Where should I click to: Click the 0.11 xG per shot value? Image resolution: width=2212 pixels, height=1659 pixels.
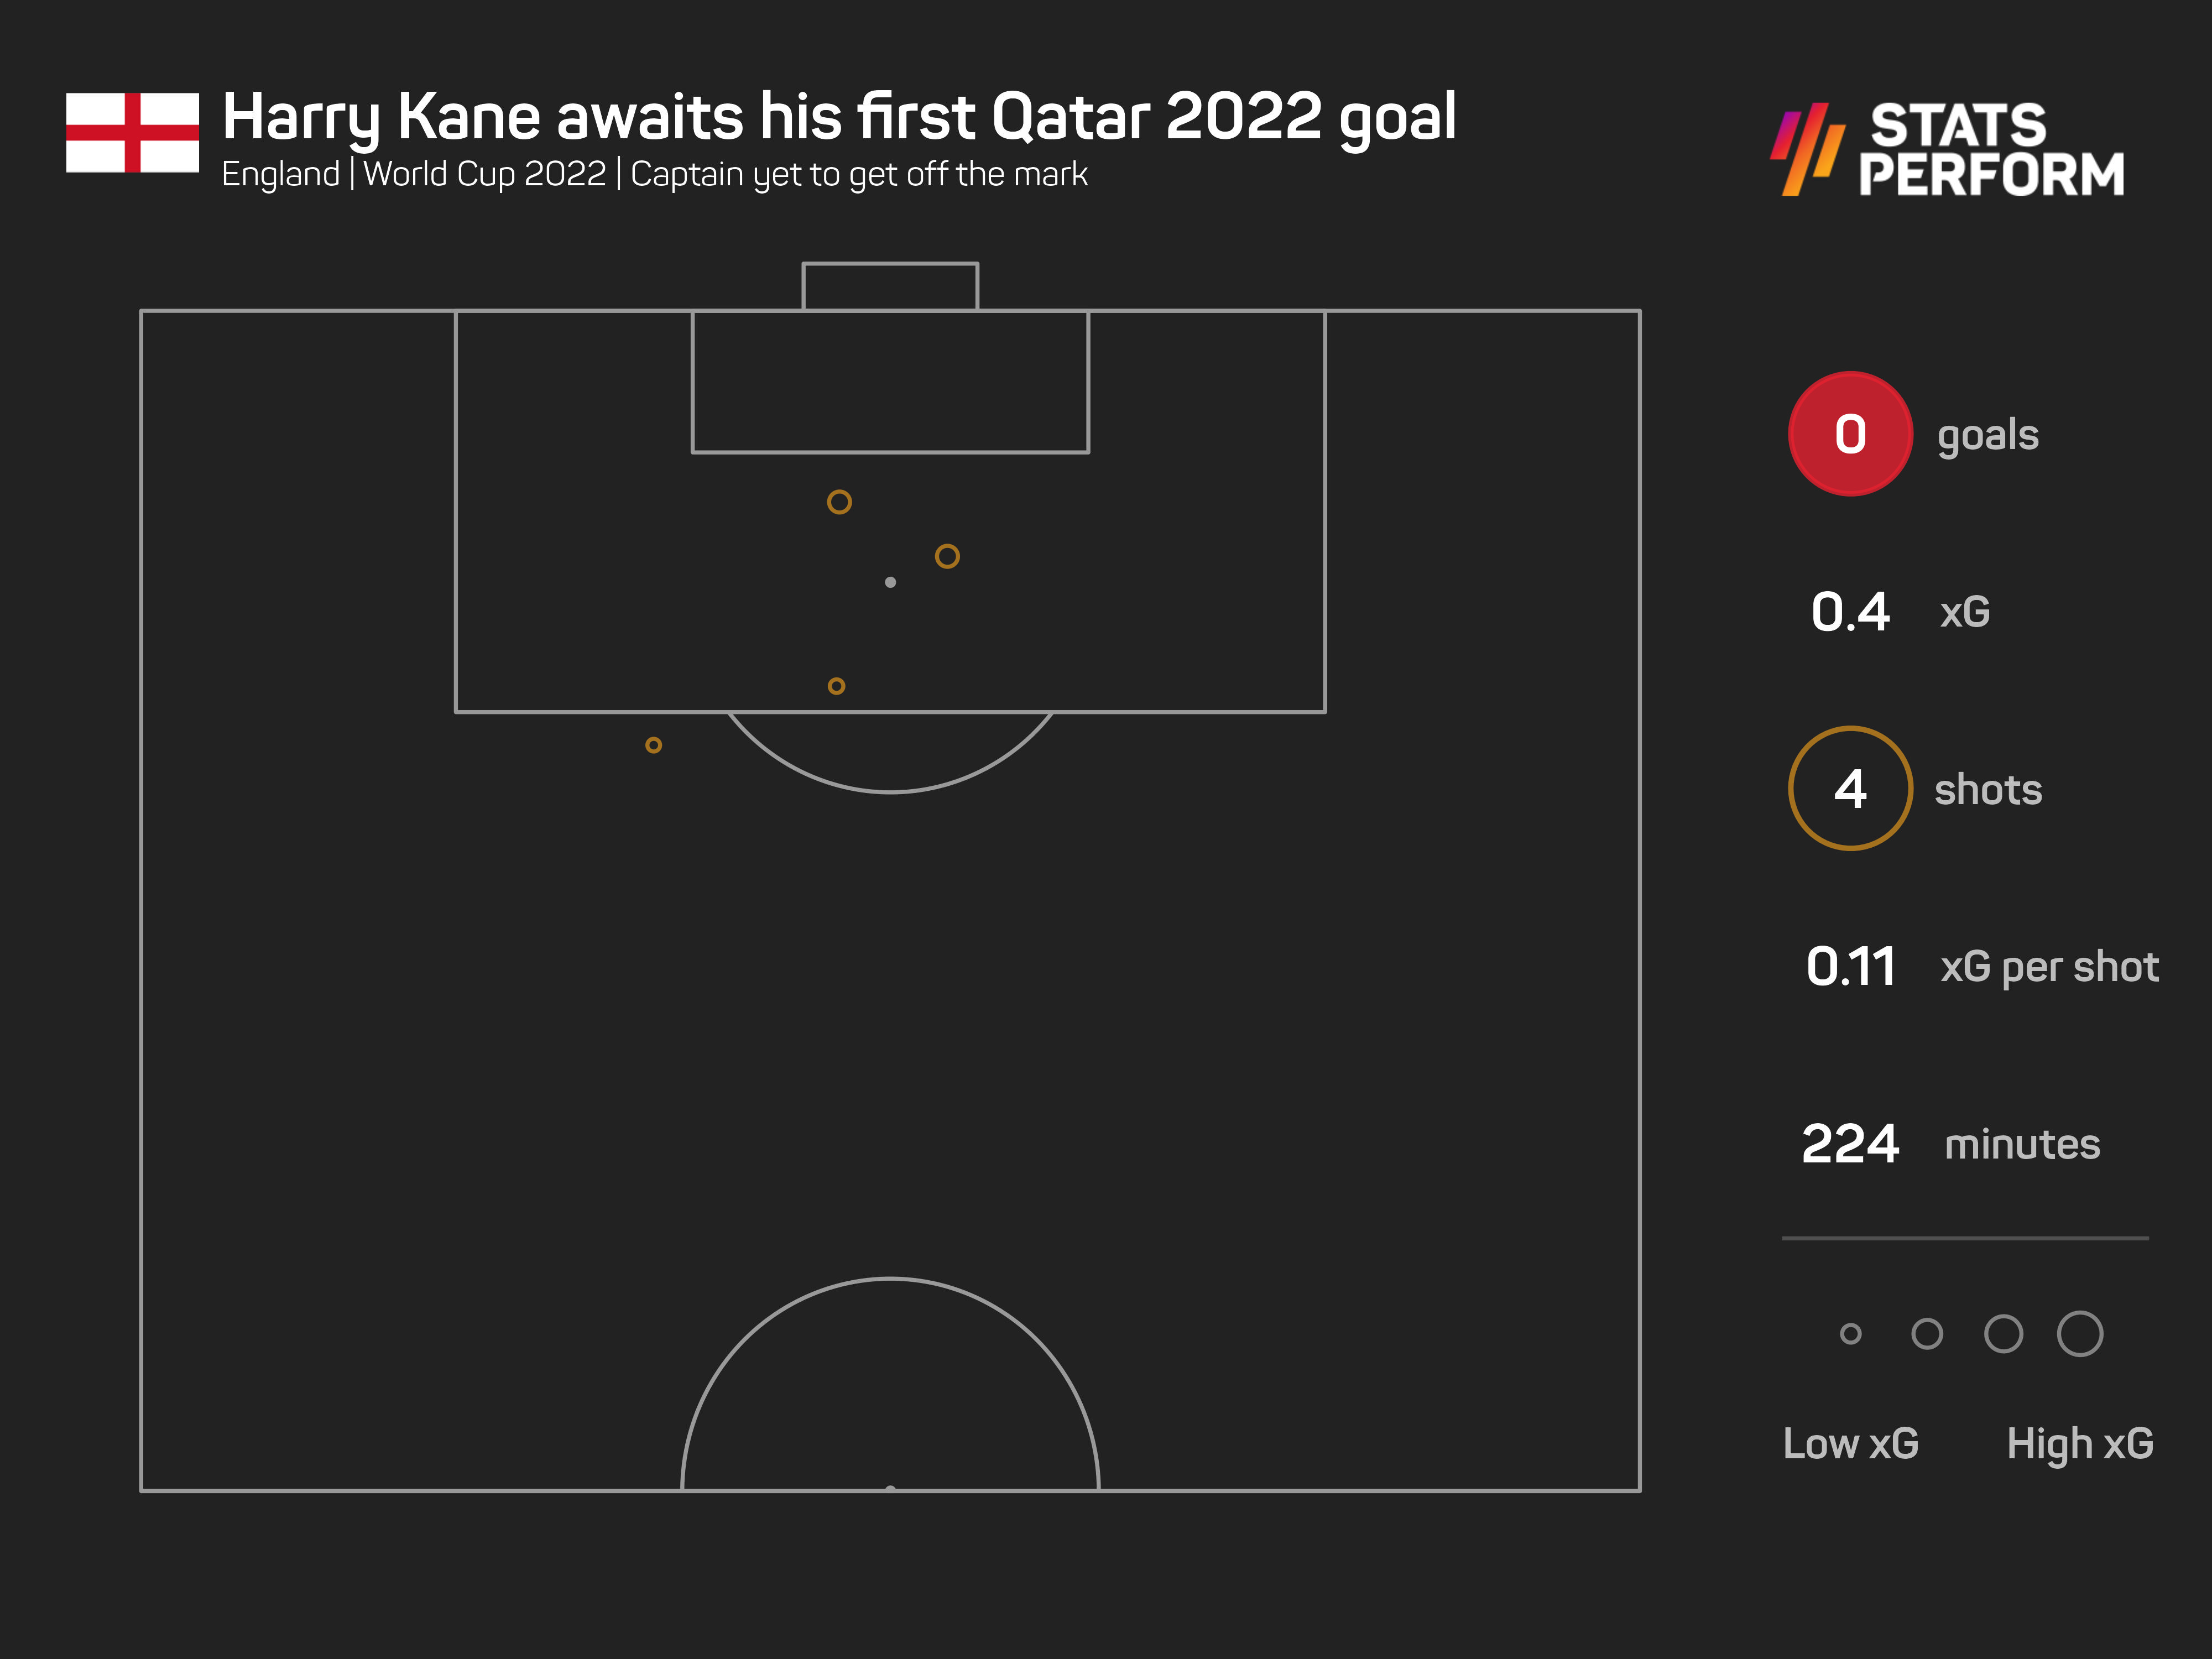click(1850, 967)
